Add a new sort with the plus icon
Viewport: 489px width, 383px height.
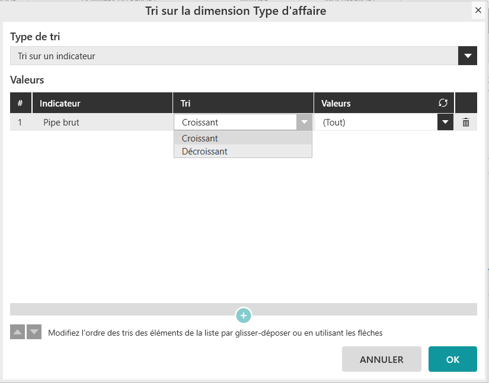point(244,316)
